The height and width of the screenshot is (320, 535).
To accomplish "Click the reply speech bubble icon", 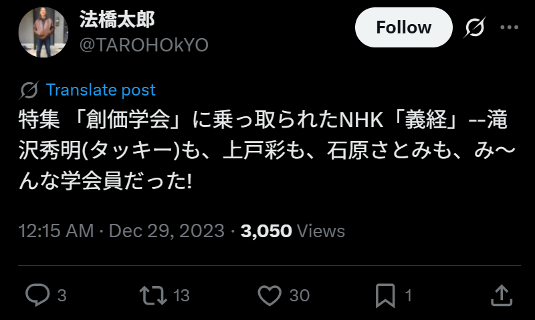I will pyautogui.click(x=37, y=295).
